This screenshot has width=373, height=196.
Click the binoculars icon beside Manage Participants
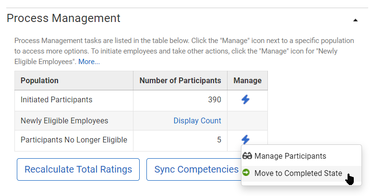click(247, 156)
